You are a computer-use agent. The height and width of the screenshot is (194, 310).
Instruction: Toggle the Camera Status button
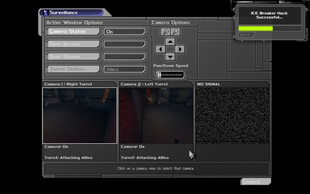click(73, 32)
